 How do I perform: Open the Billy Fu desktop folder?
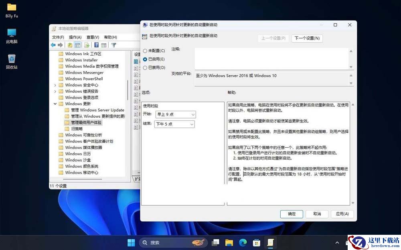pos(12,10)
